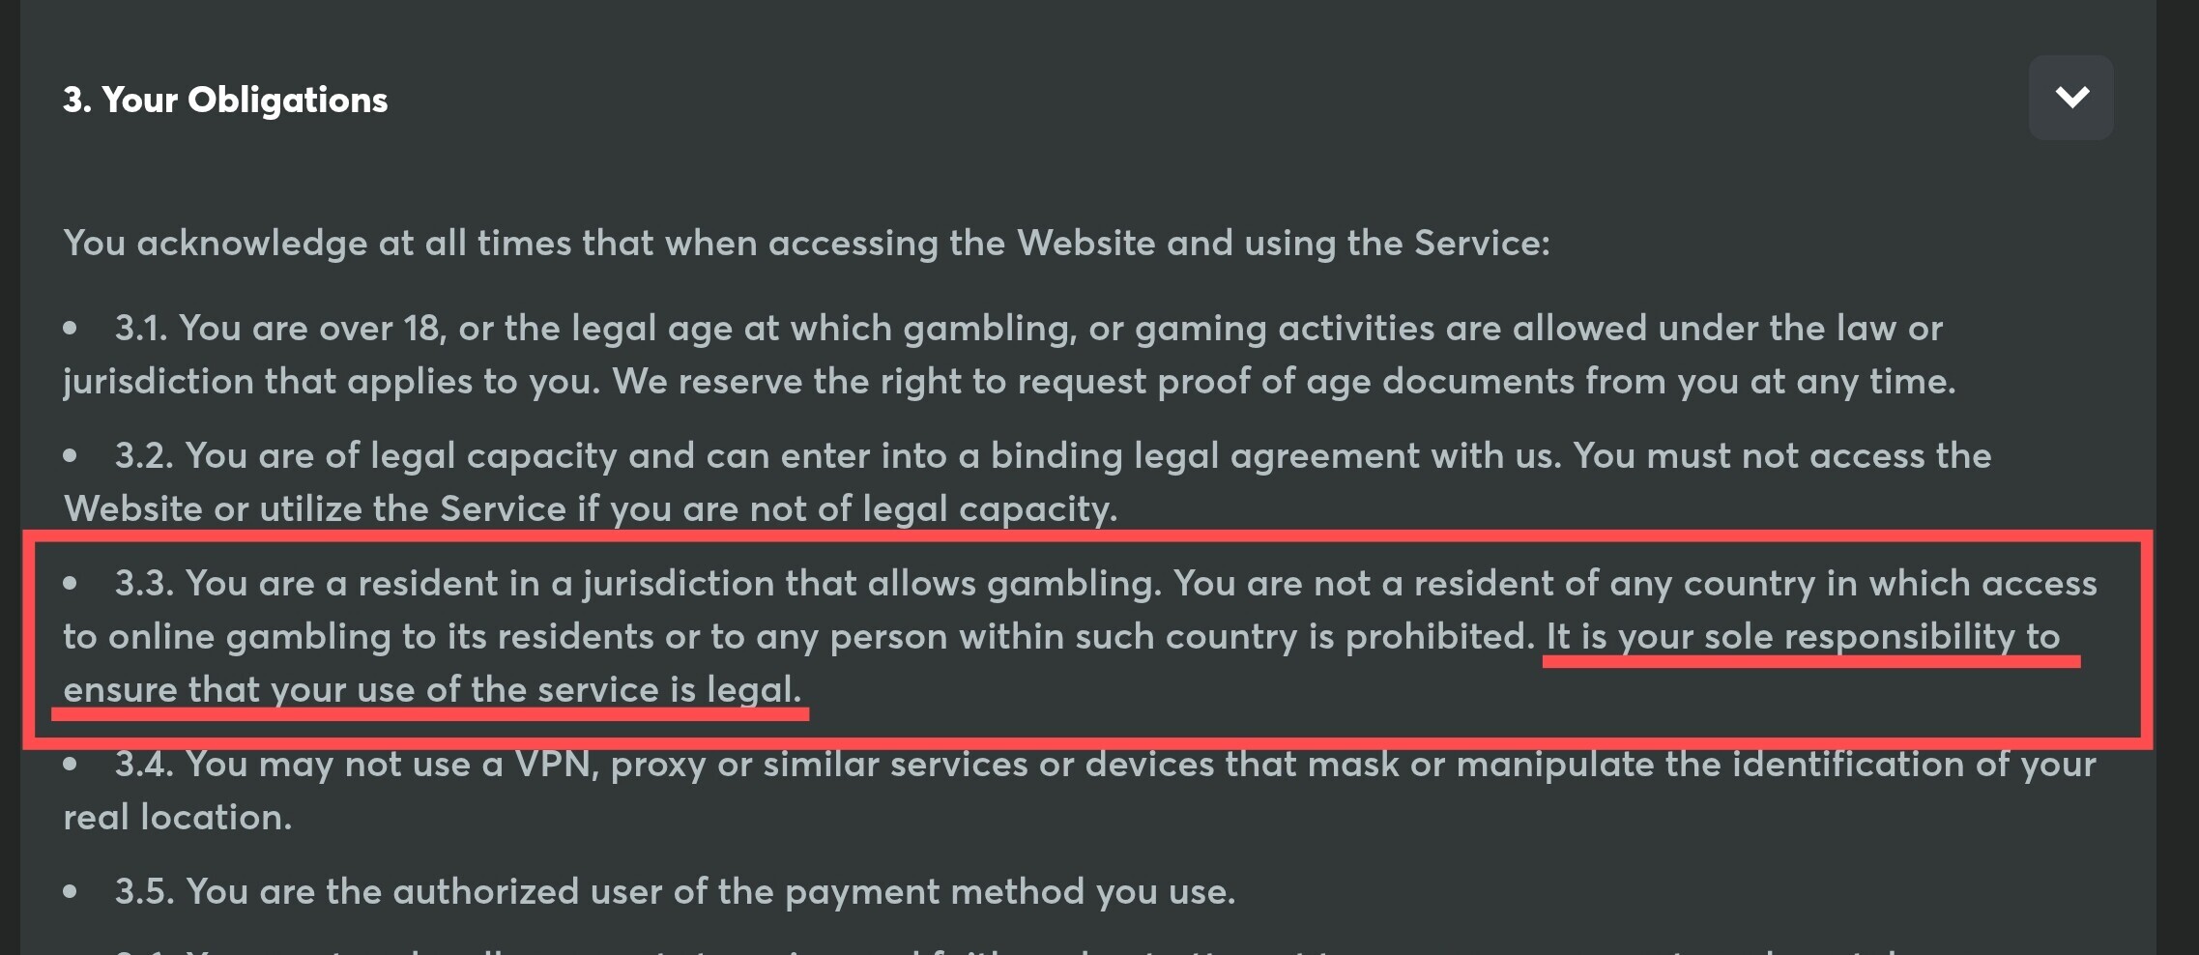Select clause 3.2 about legal capacity
The height and width of the screenshot is (955, 2199).
[1027, 481]
